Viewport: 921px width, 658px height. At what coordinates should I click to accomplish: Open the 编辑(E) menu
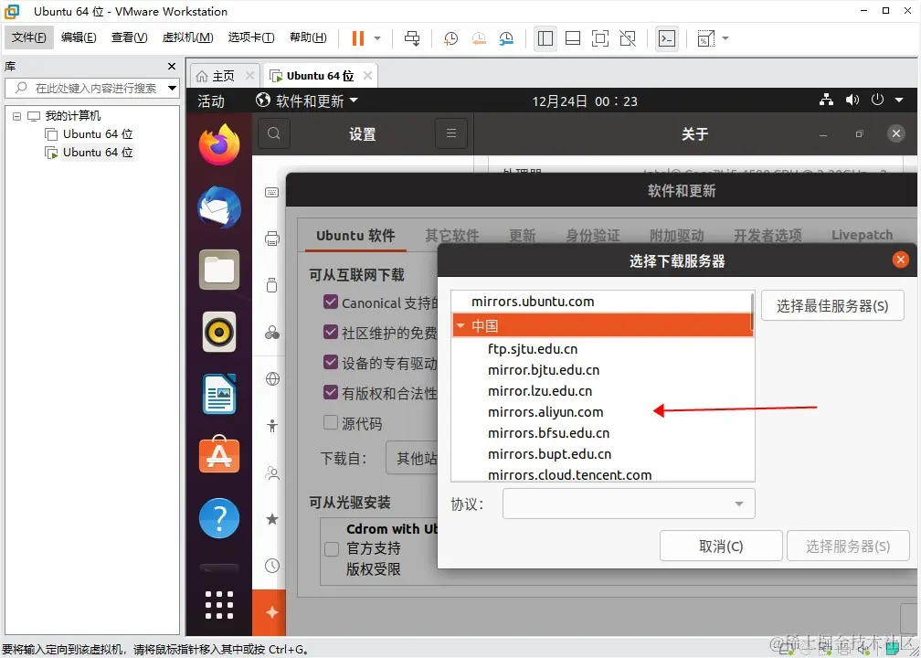click(x=79, y=37)
